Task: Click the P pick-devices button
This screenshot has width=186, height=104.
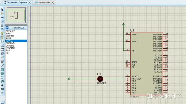Action: click(7, 28)
